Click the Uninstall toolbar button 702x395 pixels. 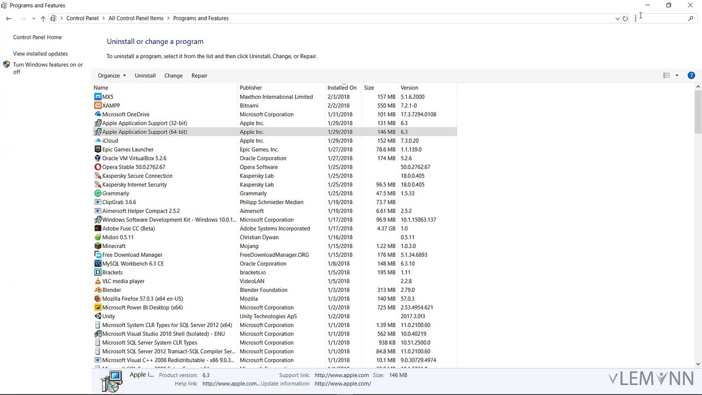[145, 76]
